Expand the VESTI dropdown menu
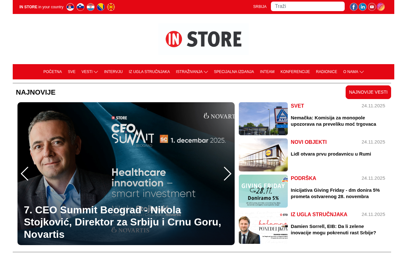Image resolution: width=407 pixels, height=254 pixels. pyautogui.click(x=90, y=72)
